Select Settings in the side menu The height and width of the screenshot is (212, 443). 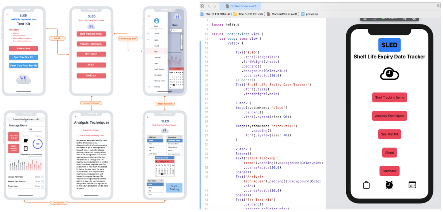(156, 87)
